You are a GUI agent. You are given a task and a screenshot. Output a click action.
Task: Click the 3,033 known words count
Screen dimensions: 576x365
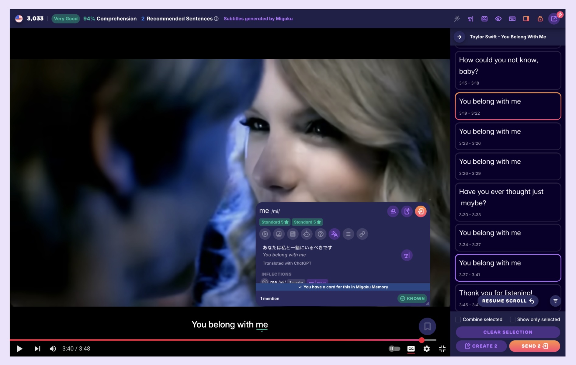click(x=35, y=19)
